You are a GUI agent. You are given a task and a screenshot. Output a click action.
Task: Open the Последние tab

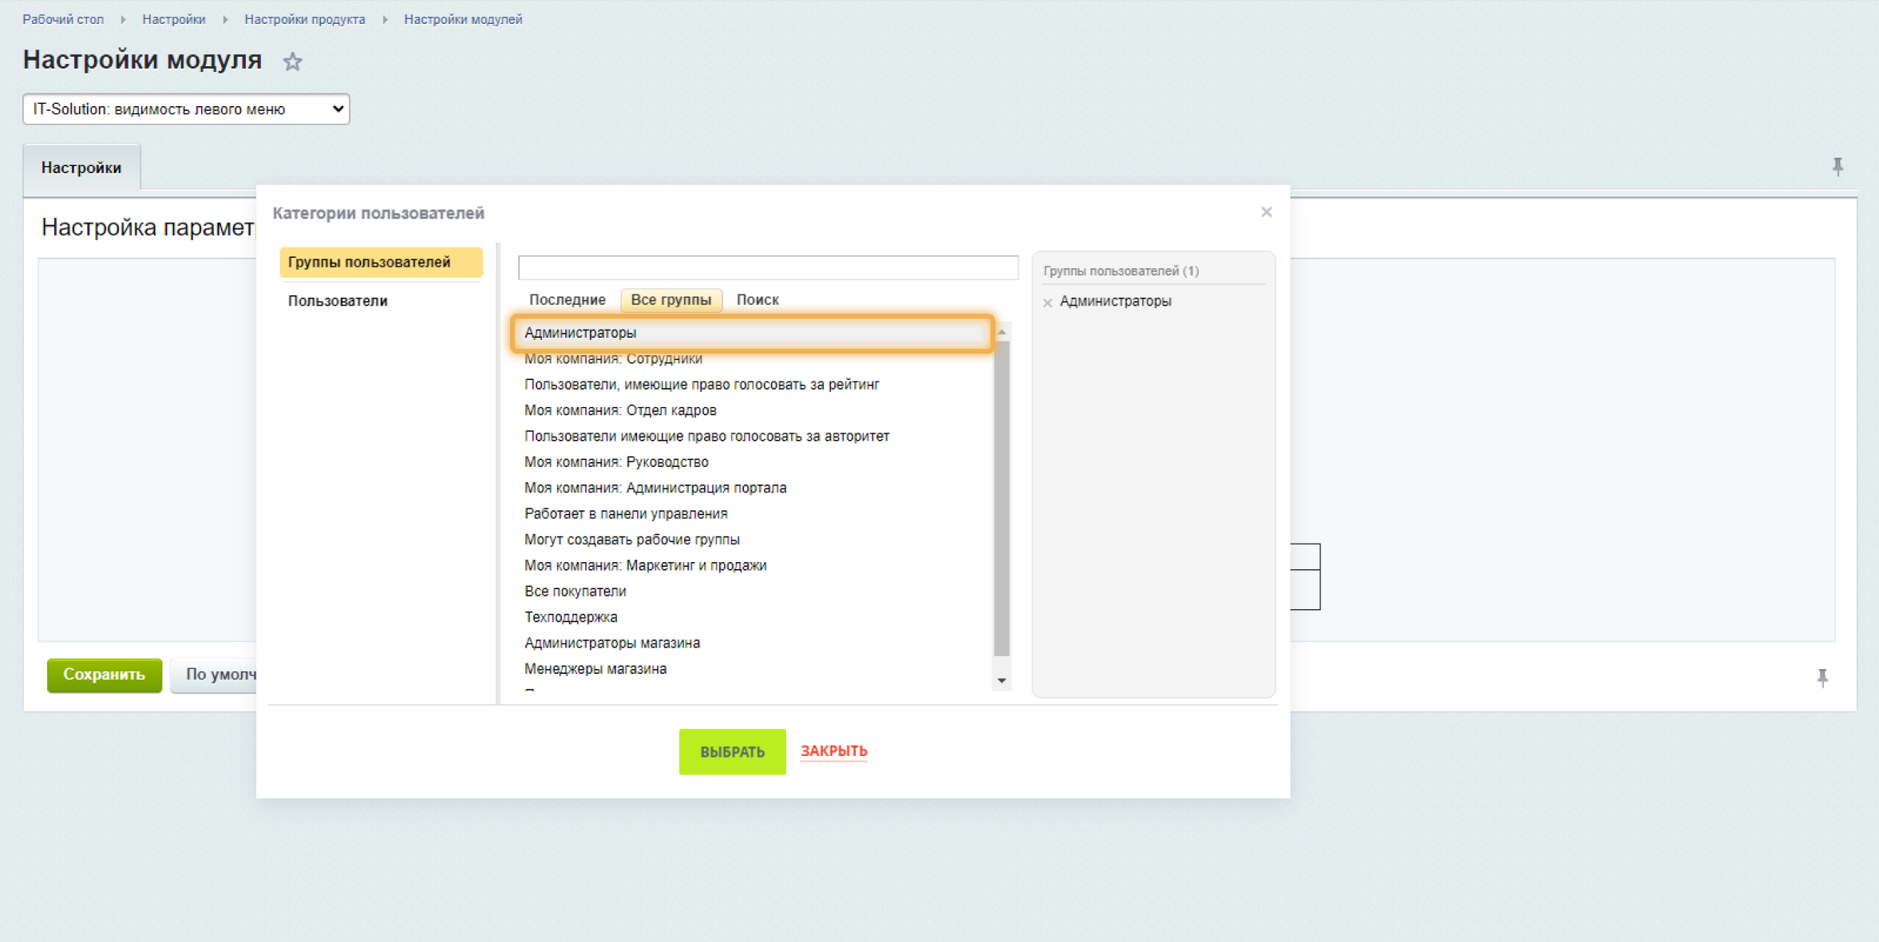coord(567,299)
